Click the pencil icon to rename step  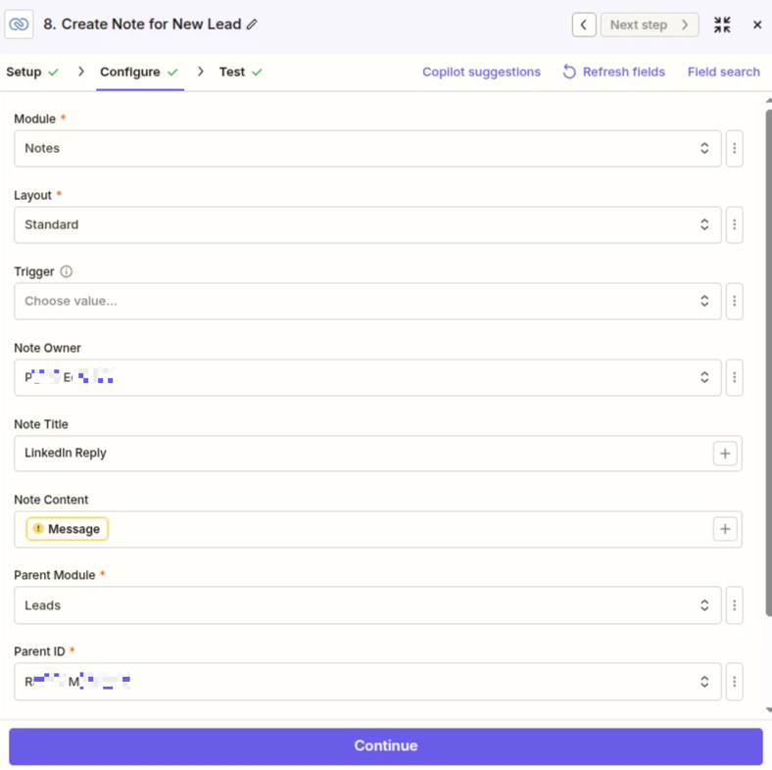252,24
